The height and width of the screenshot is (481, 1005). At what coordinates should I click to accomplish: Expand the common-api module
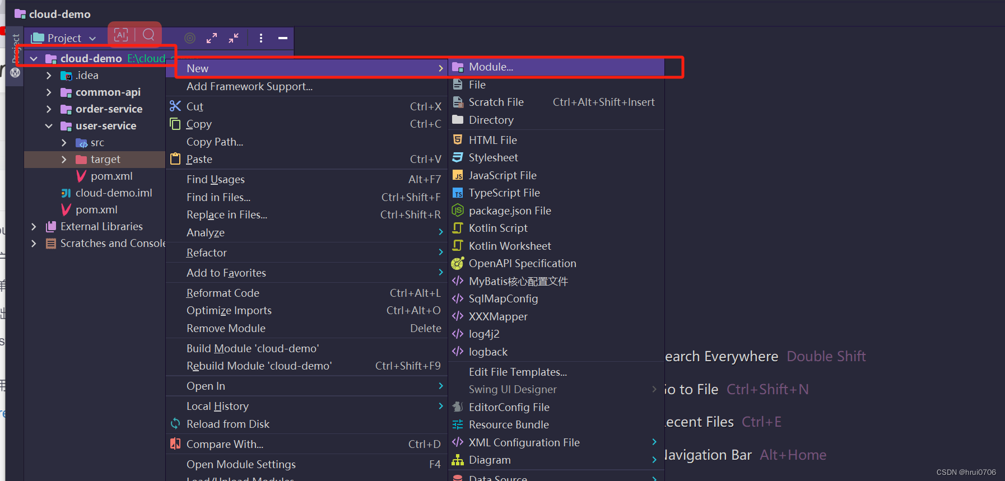click(49, 92)
